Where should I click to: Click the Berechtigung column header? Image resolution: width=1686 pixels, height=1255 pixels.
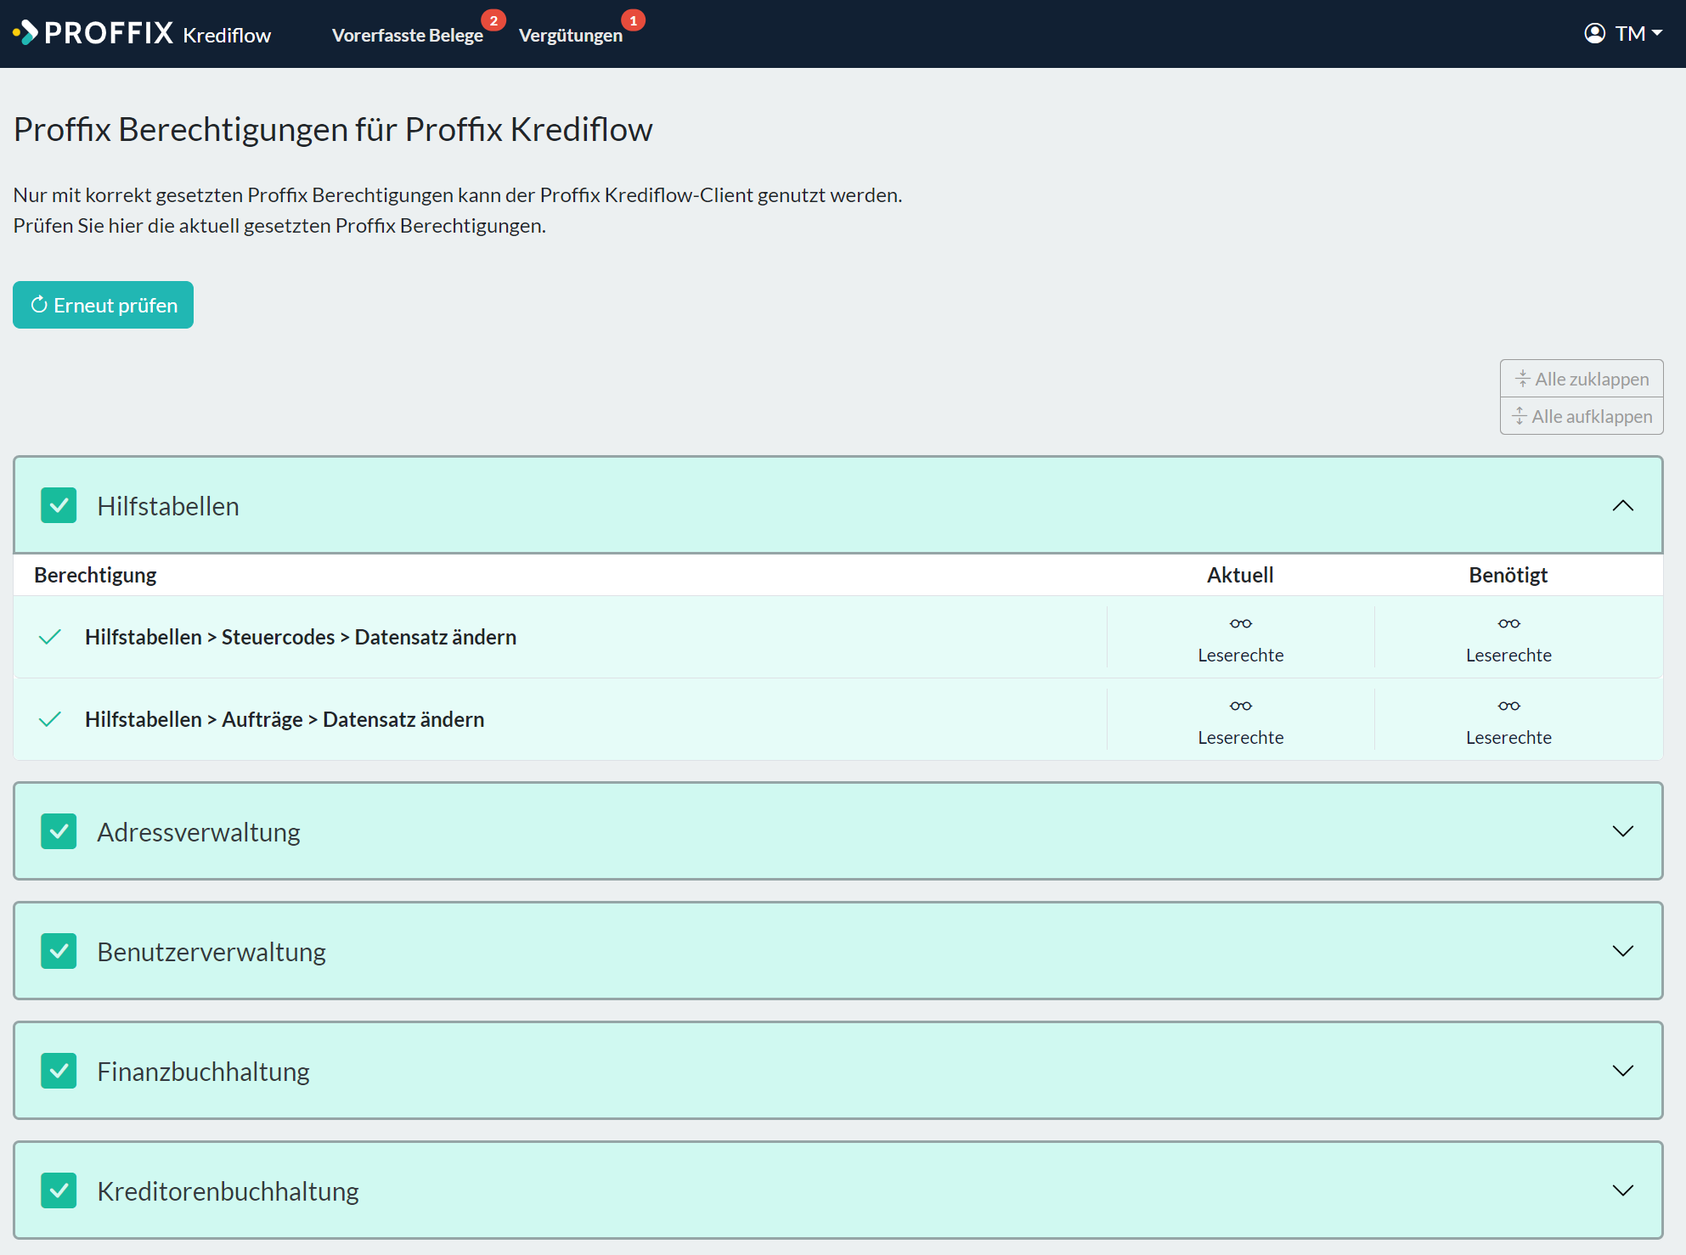point(95,575)
